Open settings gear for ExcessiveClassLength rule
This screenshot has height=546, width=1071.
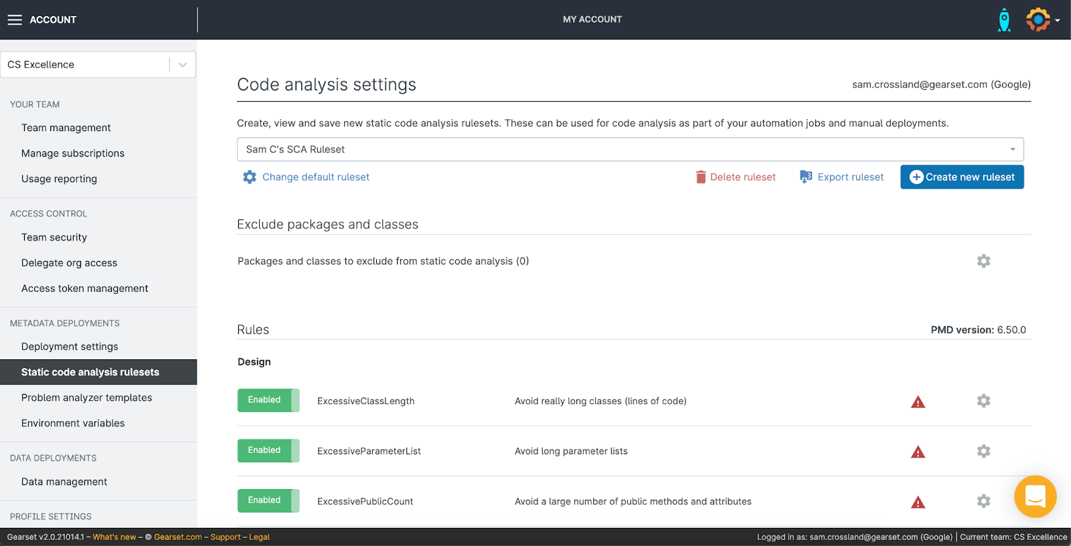[x=983, y=401]
